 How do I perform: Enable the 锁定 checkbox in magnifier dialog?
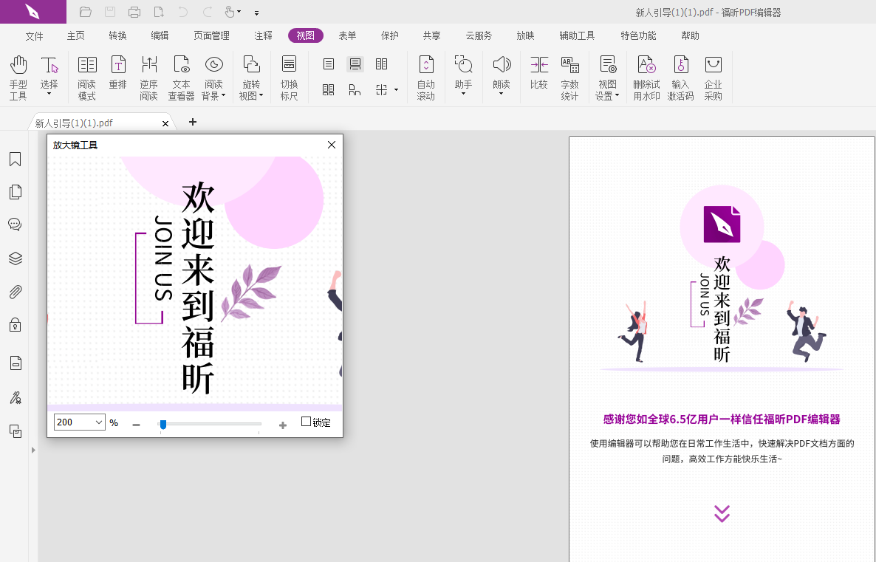pos(306,422)
